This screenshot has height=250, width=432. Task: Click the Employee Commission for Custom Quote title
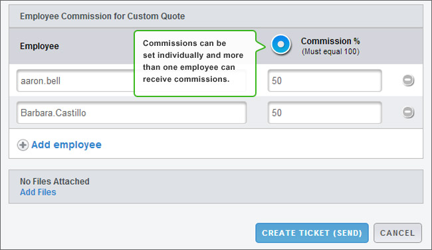click(x=102, y=16)
